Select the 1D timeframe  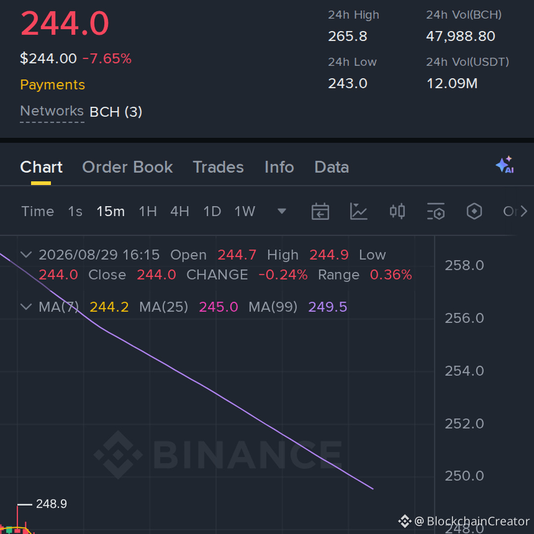212,212
